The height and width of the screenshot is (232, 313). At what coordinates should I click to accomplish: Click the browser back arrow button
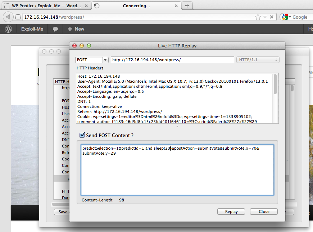(8, 17)
